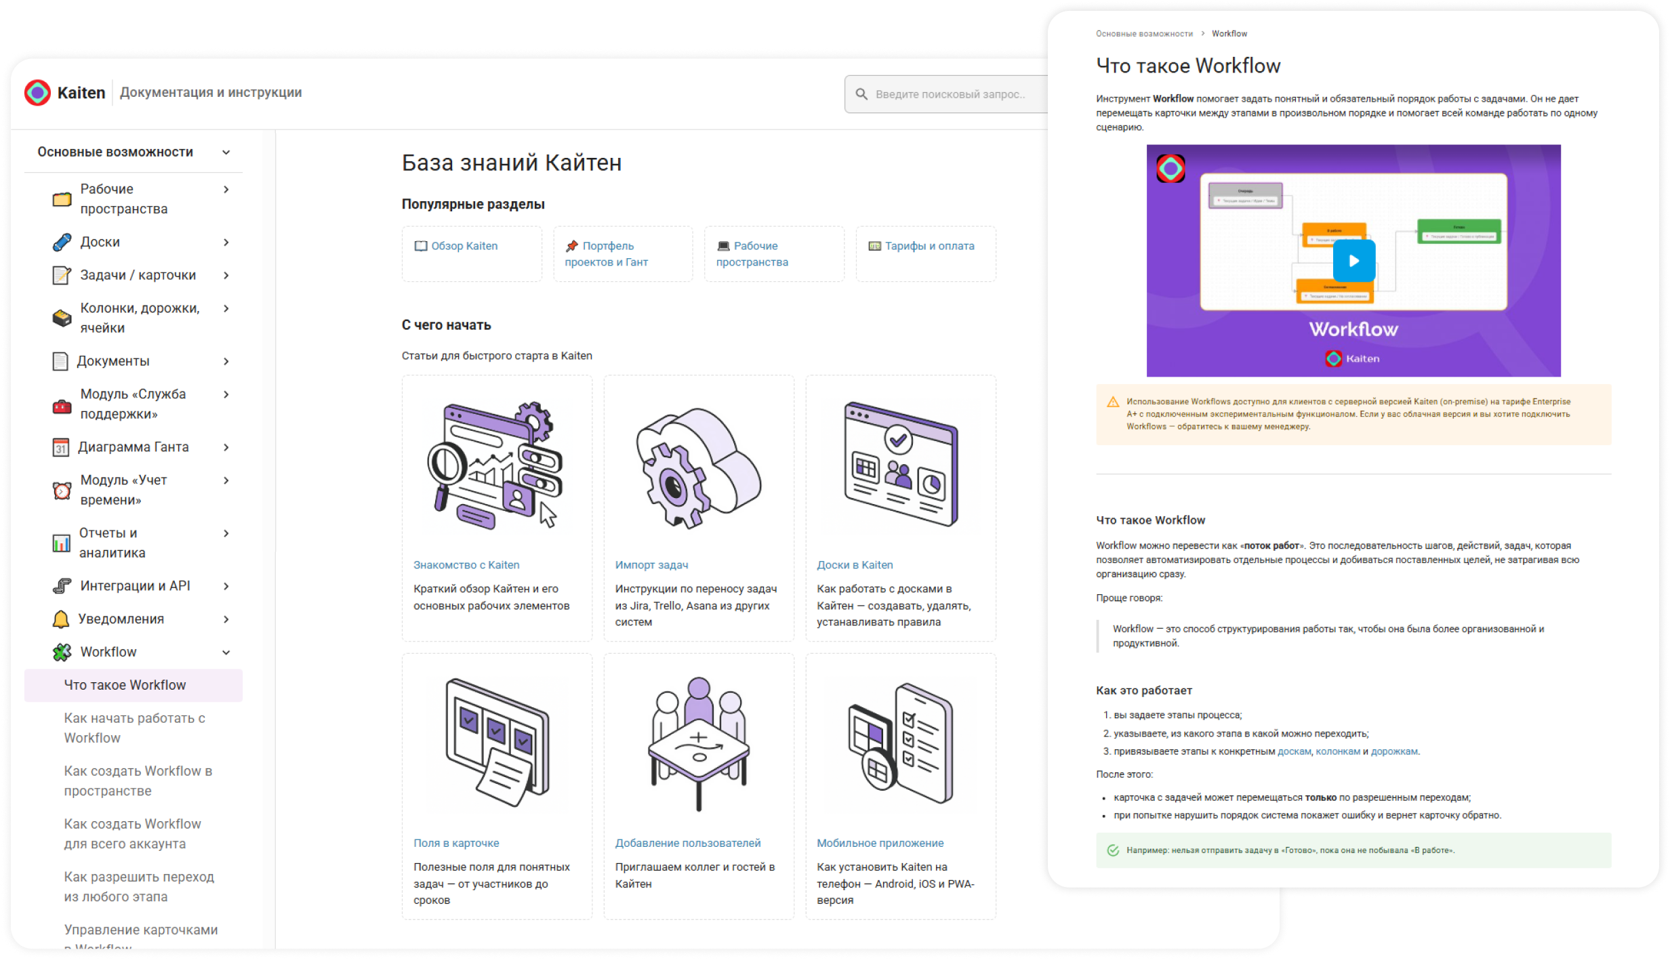Click the Kaiten logo icon in header
This screenshot has height=960, width=1670.
click(37, 93)
